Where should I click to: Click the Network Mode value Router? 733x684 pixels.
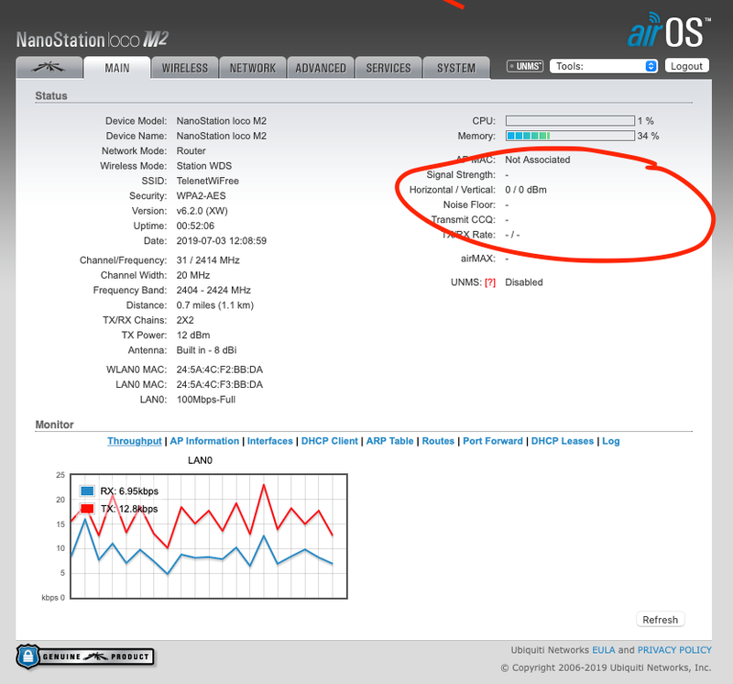point(191,151)
